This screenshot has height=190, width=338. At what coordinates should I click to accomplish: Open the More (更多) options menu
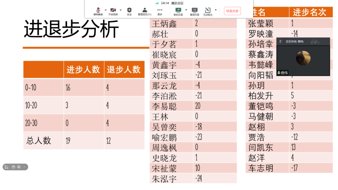(159, 11)
